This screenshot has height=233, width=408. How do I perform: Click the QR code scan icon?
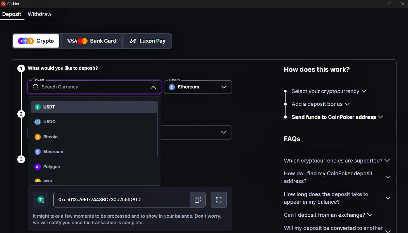[219, 200]
